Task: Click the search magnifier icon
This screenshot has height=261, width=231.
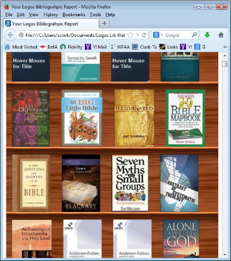Action: (x=195, y=35)
